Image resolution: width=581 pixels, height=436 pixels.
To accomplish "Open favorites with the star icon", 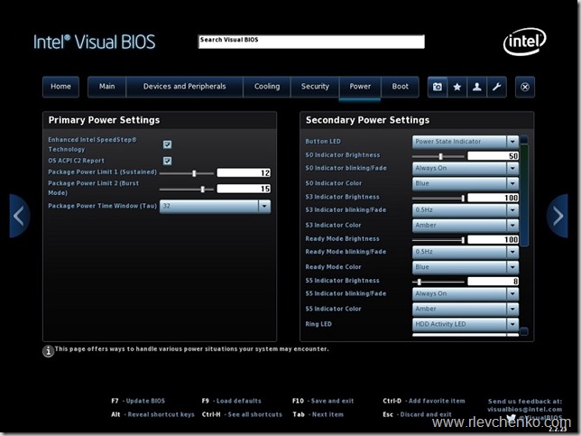I will pos(457,87).
